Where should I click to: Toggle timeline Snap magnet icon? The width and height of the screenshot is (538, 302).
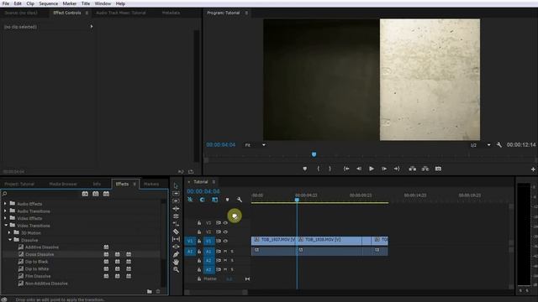coord(202,200)
